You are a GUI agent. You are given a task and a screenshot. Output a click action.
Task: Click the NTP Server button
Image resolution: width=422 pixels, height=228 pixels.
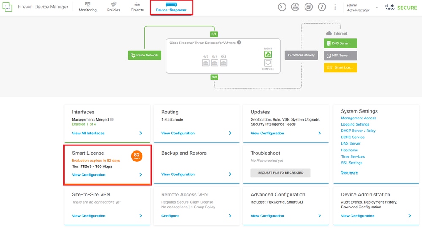point(340,56)
